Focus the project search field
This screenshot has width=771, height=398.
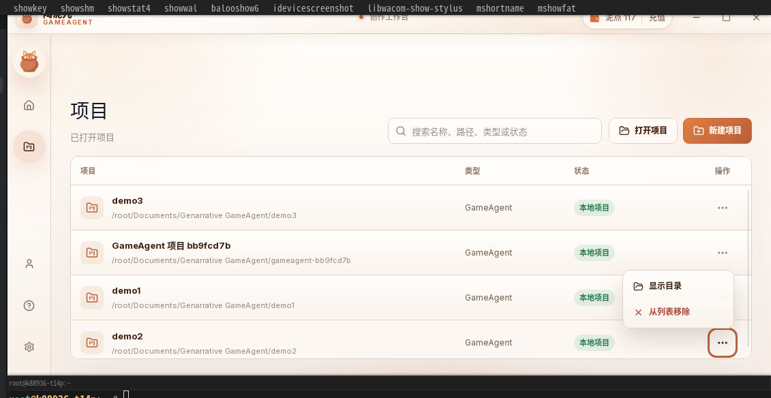point(495,132)
